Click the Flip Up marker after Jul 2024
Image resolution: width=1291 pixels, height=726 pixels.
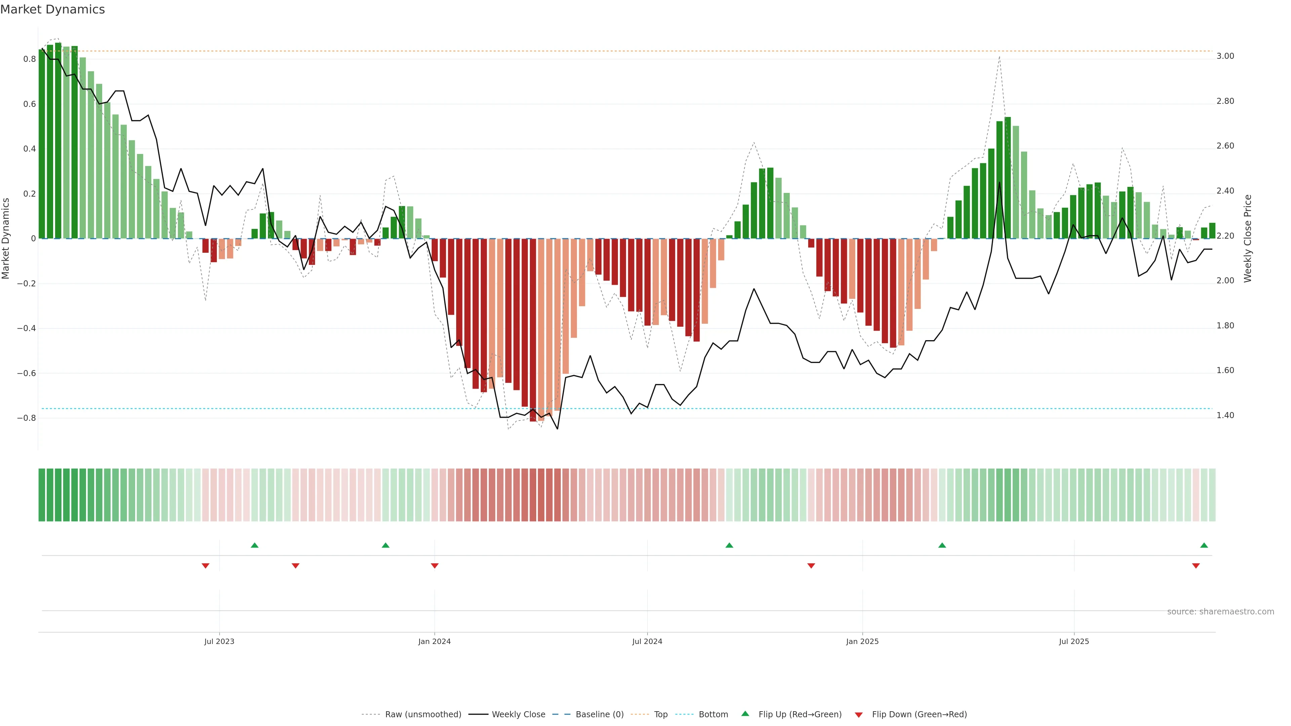pos(729,545)
